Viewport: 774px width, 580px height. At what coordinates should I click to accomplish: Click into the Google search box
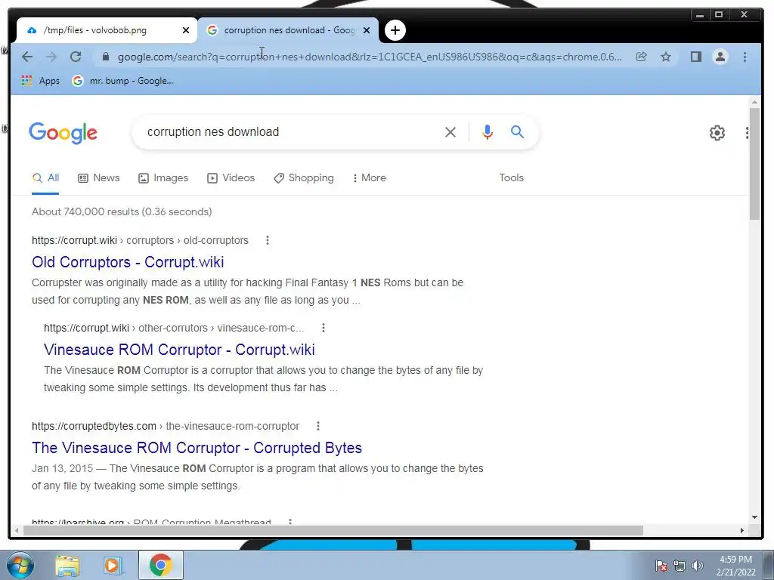pyautogui.click(x=291, y=131)
